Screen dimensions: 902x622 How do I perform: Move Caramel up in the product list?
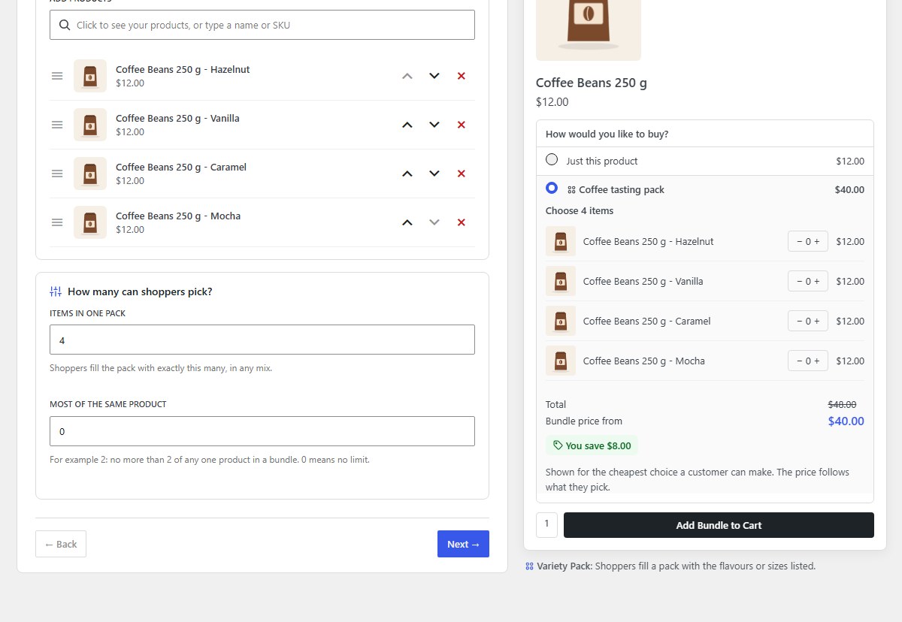(x=407, y=174)
